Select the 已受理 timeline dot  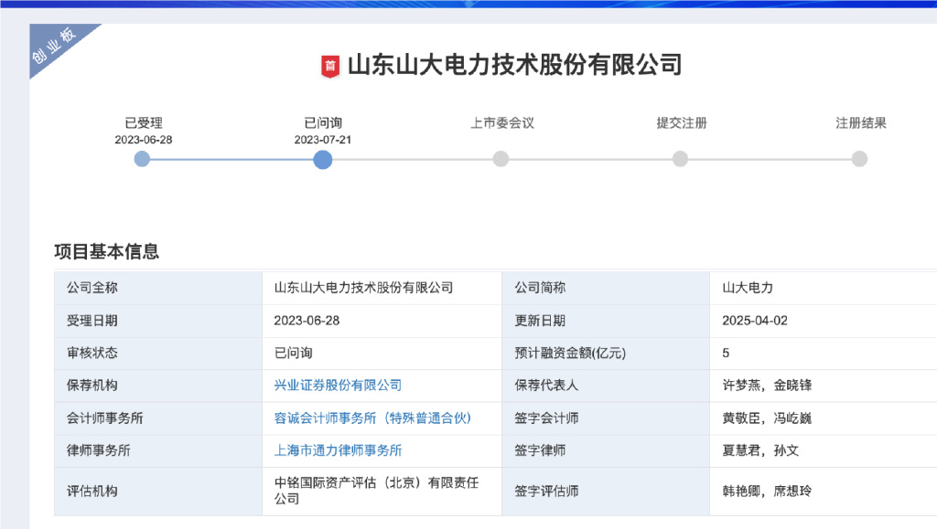(142, 159)
